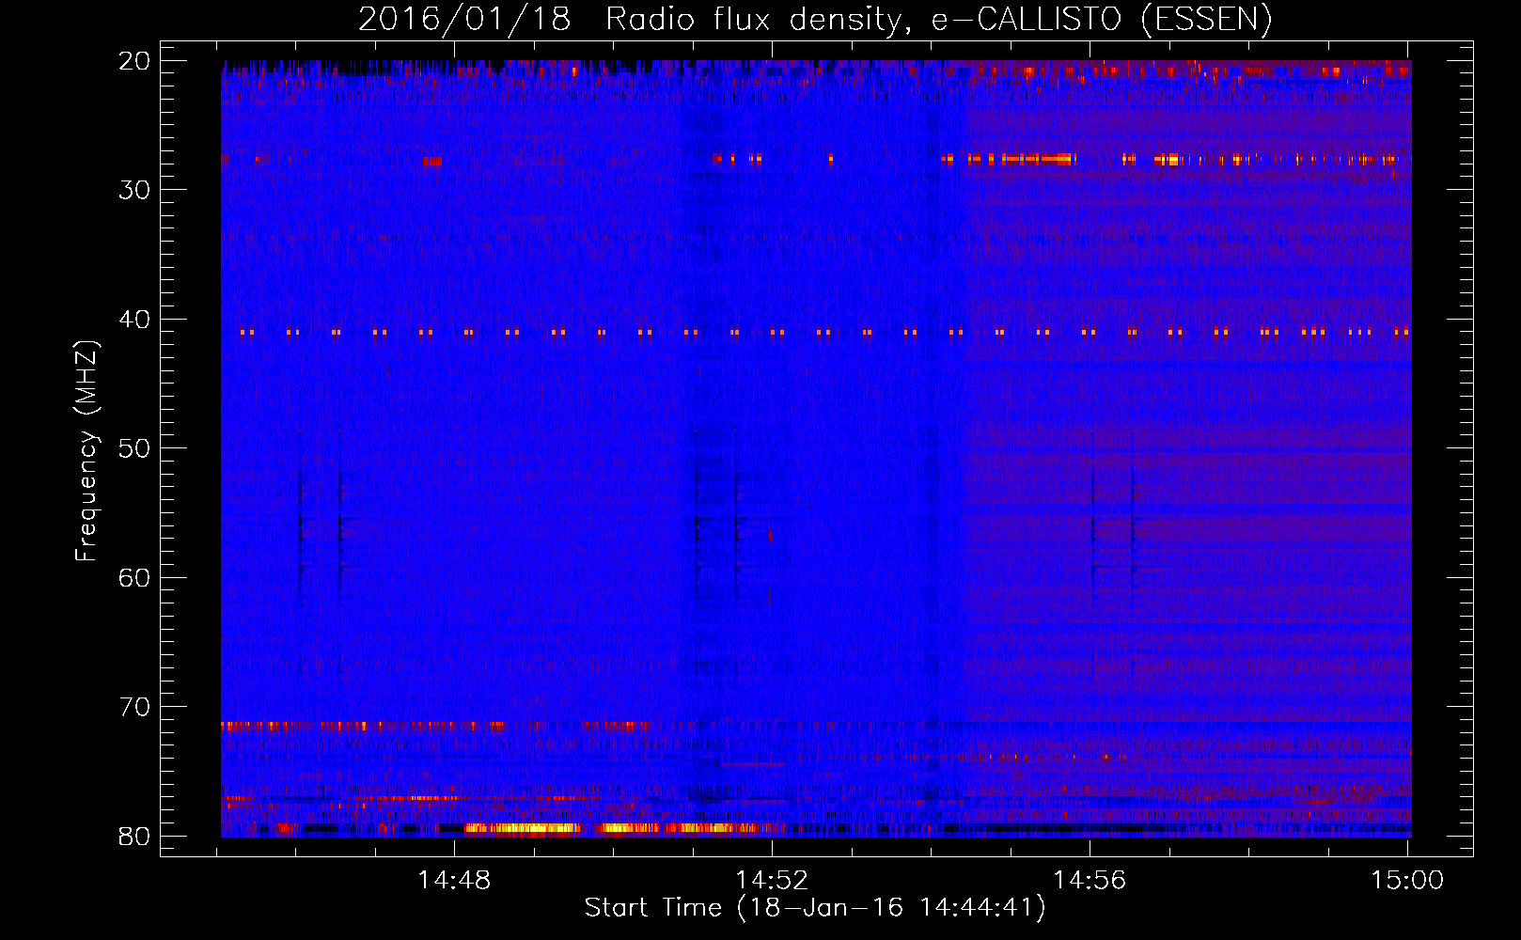
Task: Click the 14:56 time tick label
Action: 1090,881
